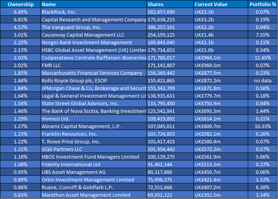Screen dimensions: 278x199
Task: Click the Name column header
Action: 94,4
